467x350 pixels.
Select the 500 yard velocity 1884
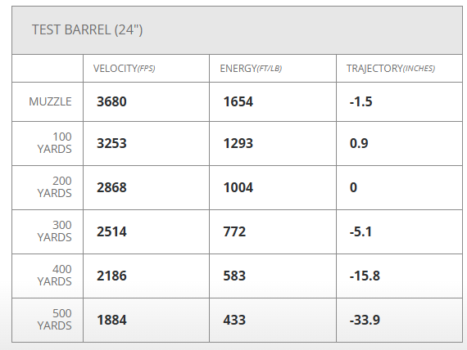click(x=111, y=320)
